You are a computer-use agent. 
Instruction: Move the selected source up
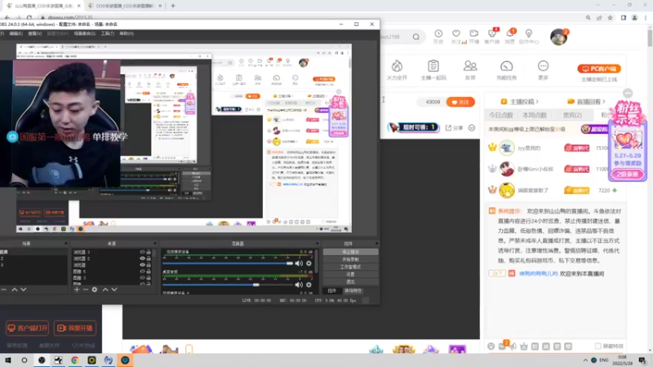[105, 290]
